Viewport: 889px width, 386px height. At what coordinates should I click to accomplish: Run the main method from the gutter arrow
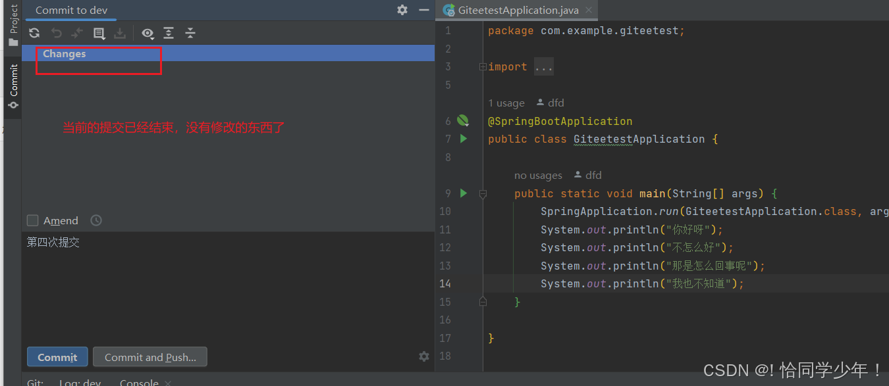click(x=464, y=193)
